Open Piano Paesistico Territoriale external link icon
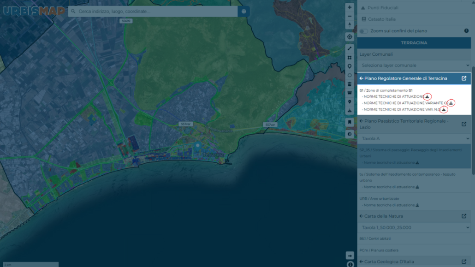The width and height of the screenshot is (475, 267). [464, 124]
